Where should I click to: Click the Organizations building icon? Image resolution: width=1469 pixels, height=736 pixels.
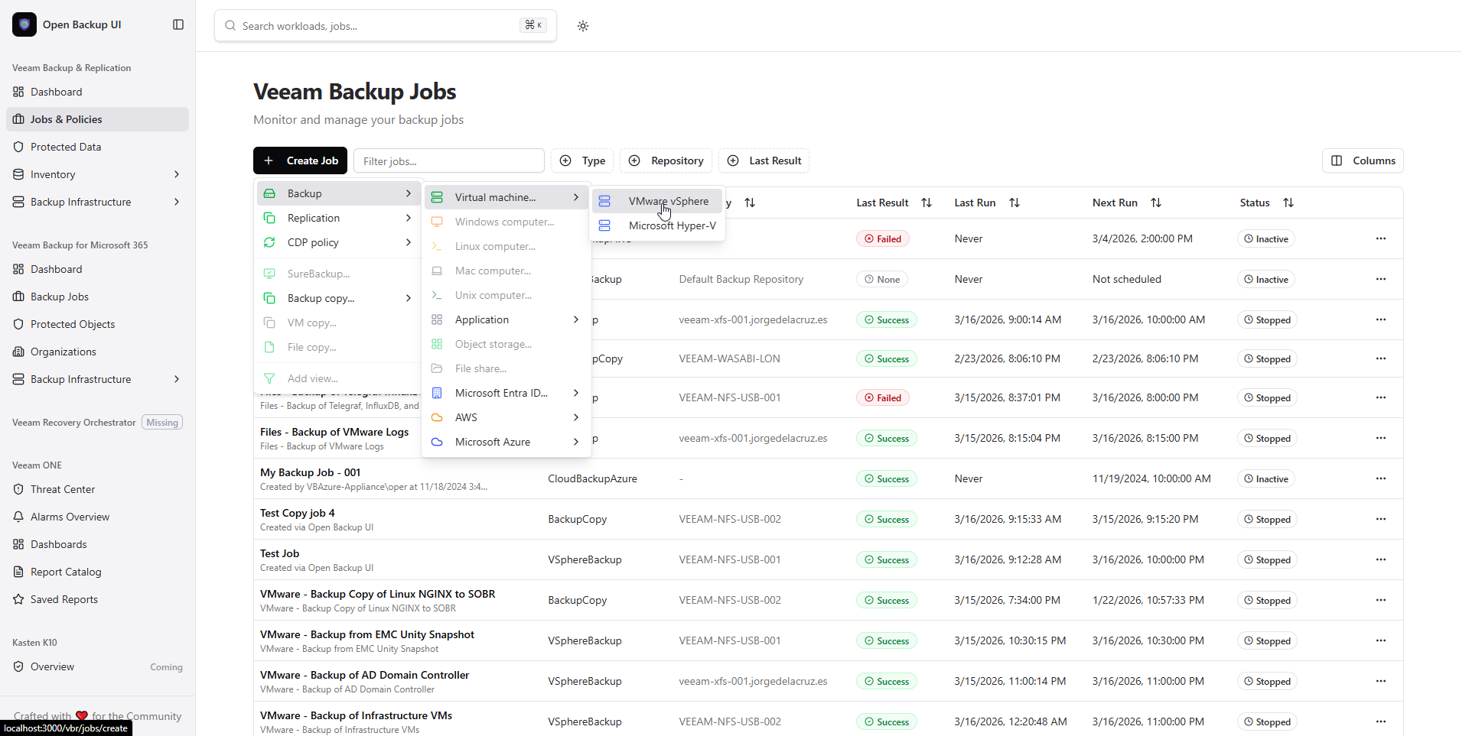point(18,352)
